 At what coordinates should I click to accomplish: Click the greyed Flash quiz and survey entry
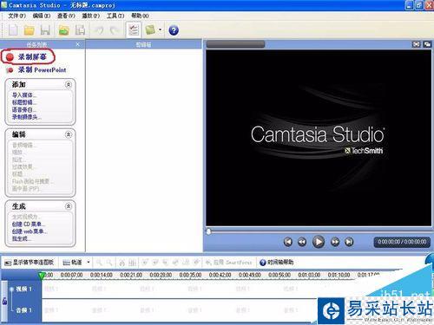pos(32,181)
